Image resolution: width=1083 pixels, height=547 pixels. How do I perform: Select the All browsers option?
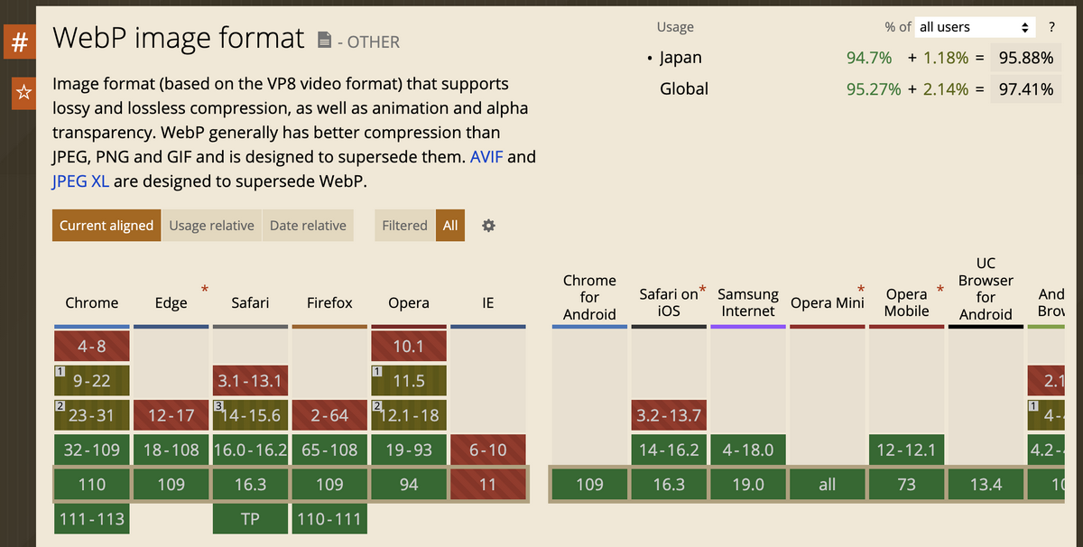[x=450, y=225]
